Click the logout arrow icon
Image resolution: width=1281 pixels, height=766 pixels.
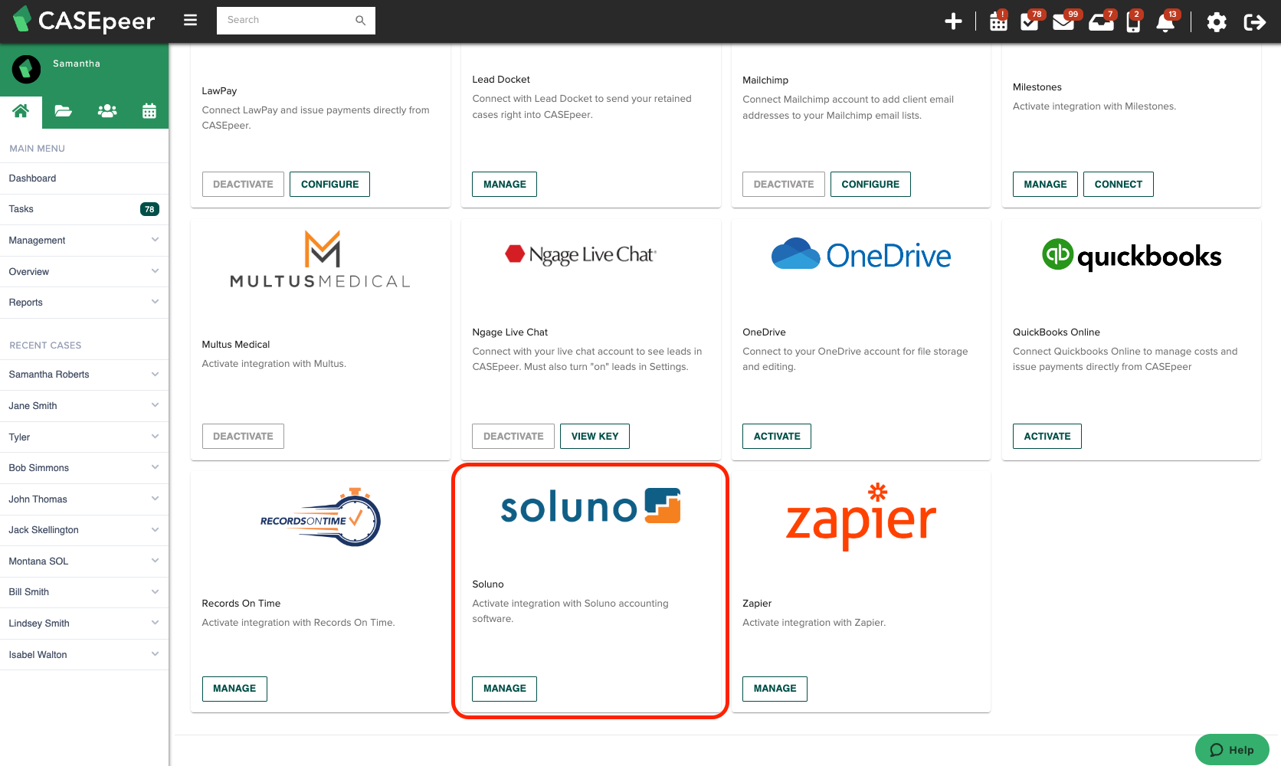(1255, 21)
